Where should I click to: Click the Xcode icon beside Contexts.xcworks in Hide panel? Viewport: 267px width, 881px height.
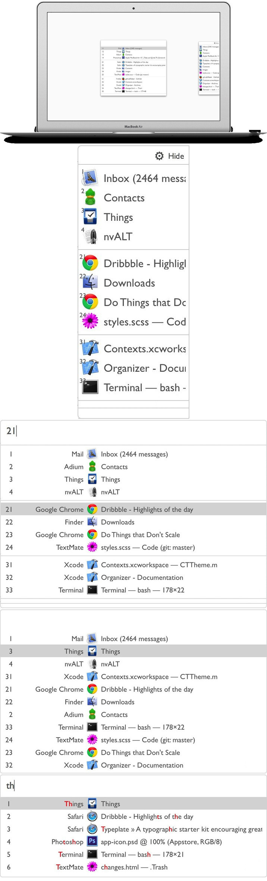90,349
